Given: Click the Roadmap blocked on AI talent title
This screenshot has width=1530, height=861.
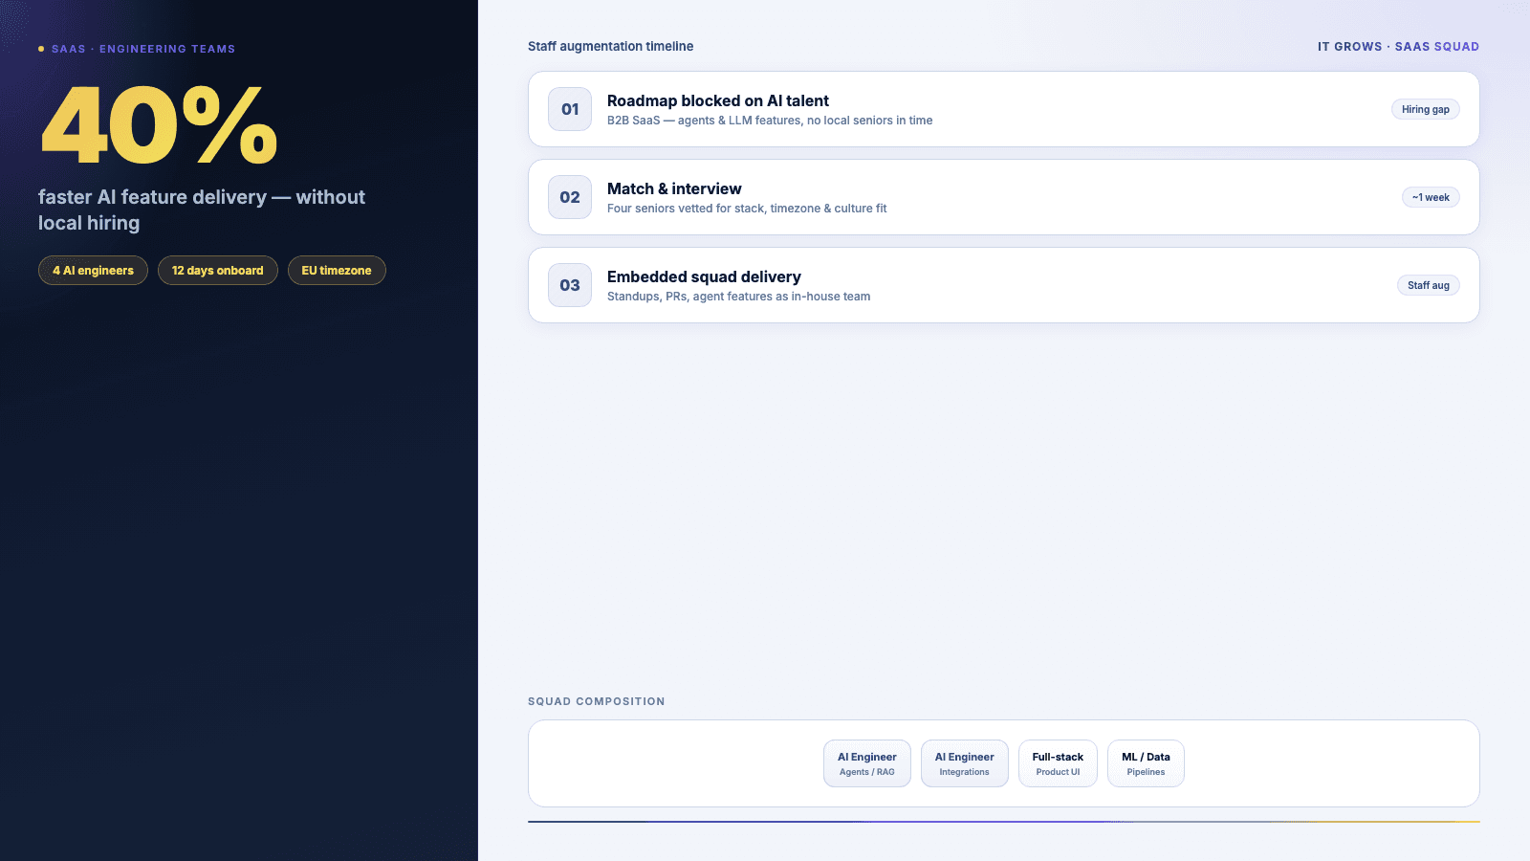Looking at the screenshot, I should [x=718, y=100].
